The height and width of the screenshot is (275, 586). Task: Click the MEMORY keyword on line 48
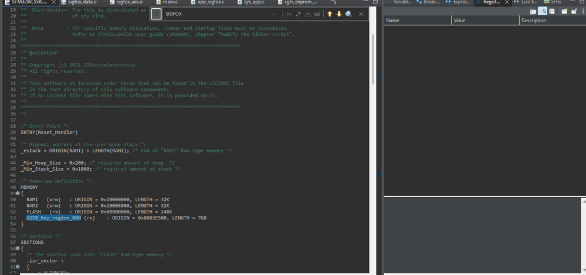tap(29, 187)
